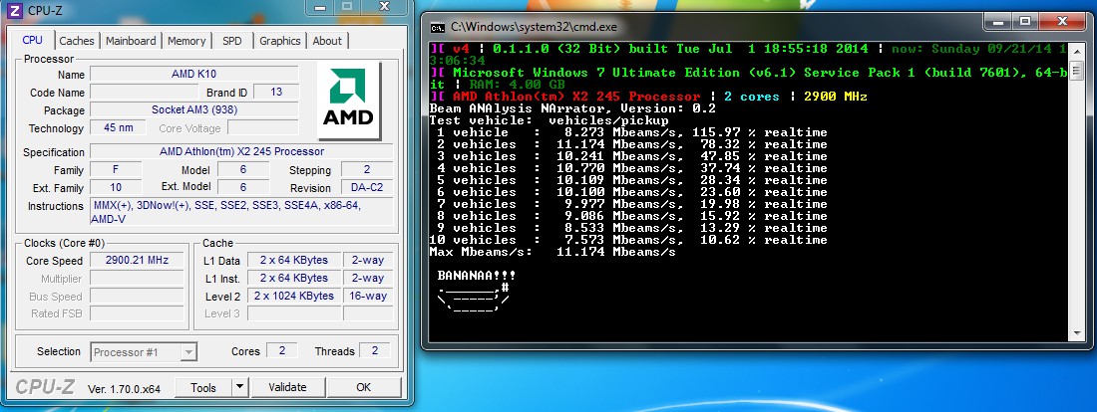Click the Ext. Family value 10

[x=116, y=187]
